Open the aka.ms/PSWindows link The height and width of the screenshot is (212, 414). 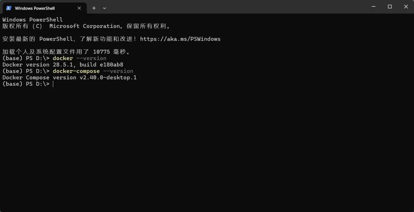click(180, 39)
